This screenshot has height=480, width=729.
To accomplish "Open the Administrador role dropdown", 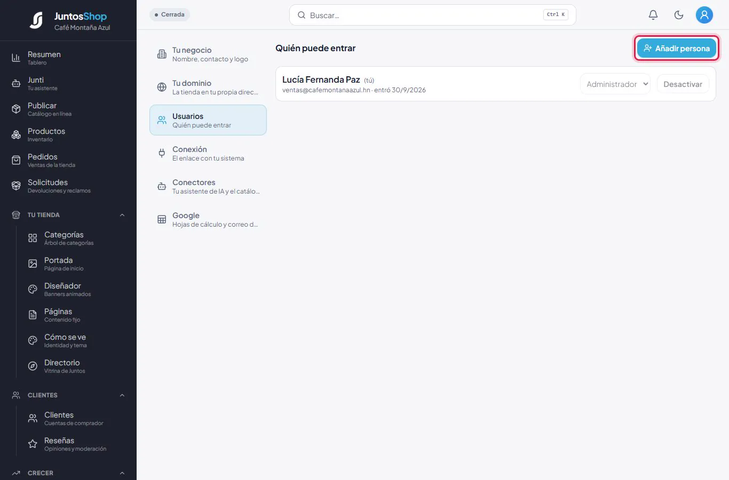I will coord(615,84).
